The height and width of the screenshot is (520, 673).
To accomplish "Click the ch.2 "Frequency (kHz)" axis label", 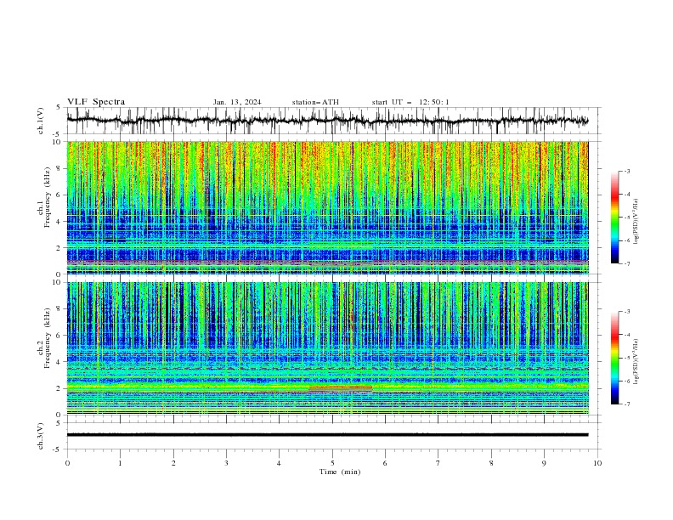I will (48, 338).
